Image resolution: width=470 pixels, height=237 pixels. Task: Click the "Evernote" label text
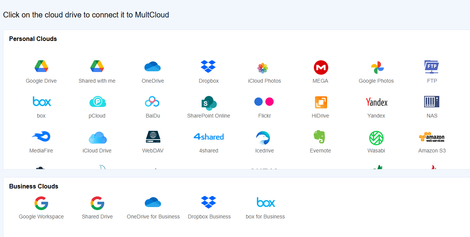[320, 151]
